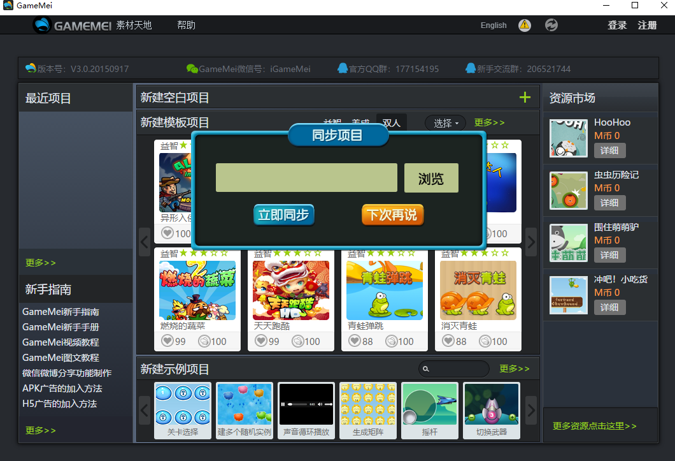The image size is (675, 461).
Task: Open GameMei新手指南 guide link
Action: [x=60, y=312]
